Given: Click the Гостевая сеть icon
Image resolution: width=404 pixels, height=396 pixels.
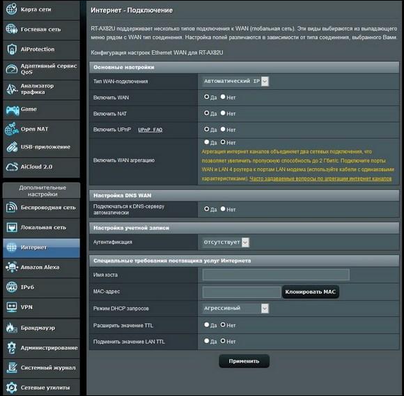Looking at the screenshot, I should (12, 29).
